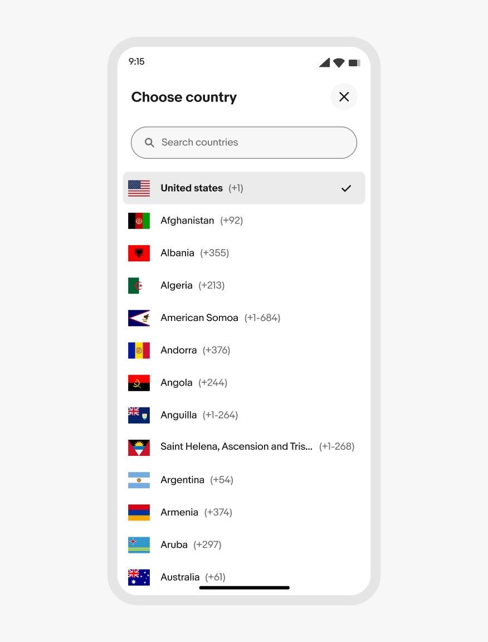Viewport: 488px width, 642px height.
Task: Click the Aruba flag icon
Action: click(x=139, y=544)
